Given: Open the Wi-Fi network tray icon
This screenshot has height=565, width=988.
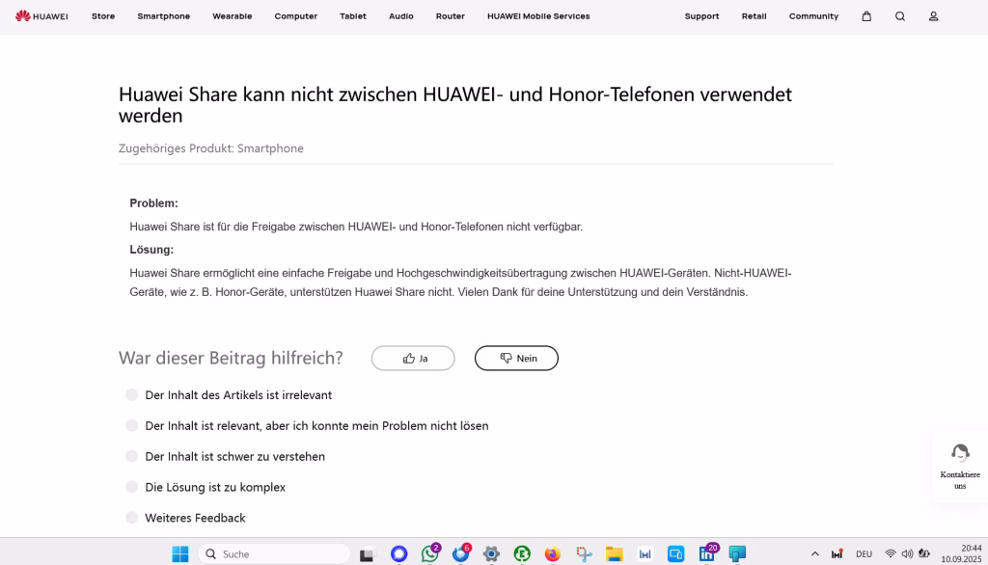Looking at the screenshot, I should pyautogui.click(x=891, y=553).
